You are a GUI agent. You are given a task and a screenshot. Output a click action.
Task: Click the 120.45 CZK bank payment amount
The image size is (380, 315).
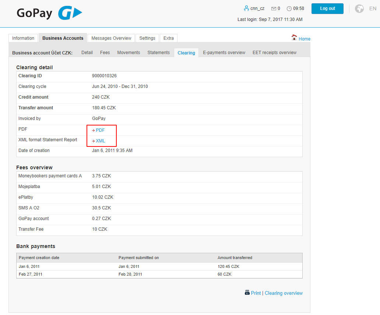pos(229,266)
